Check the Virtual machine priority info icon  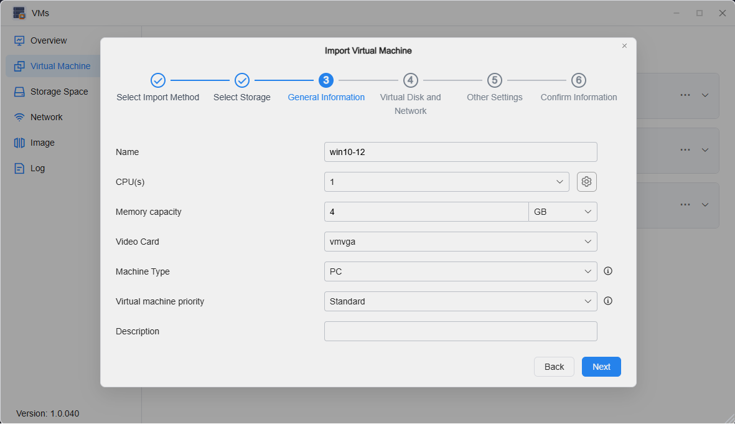pyautogui.click(x=608, y=301)
